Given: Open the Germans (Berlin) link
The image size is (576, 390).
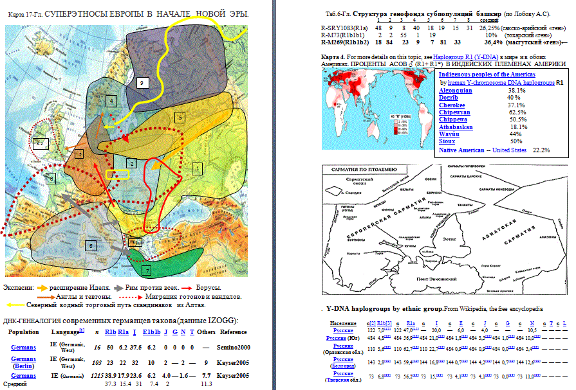Looking at the screenshot, I should (24, 362).
